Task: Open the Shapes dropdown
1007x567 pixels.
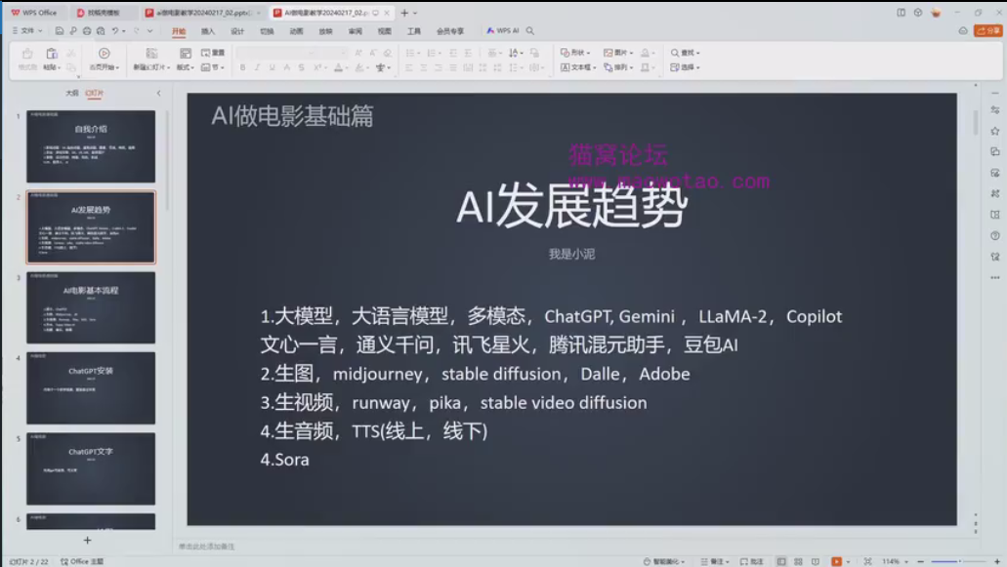Action: point(575,53)
